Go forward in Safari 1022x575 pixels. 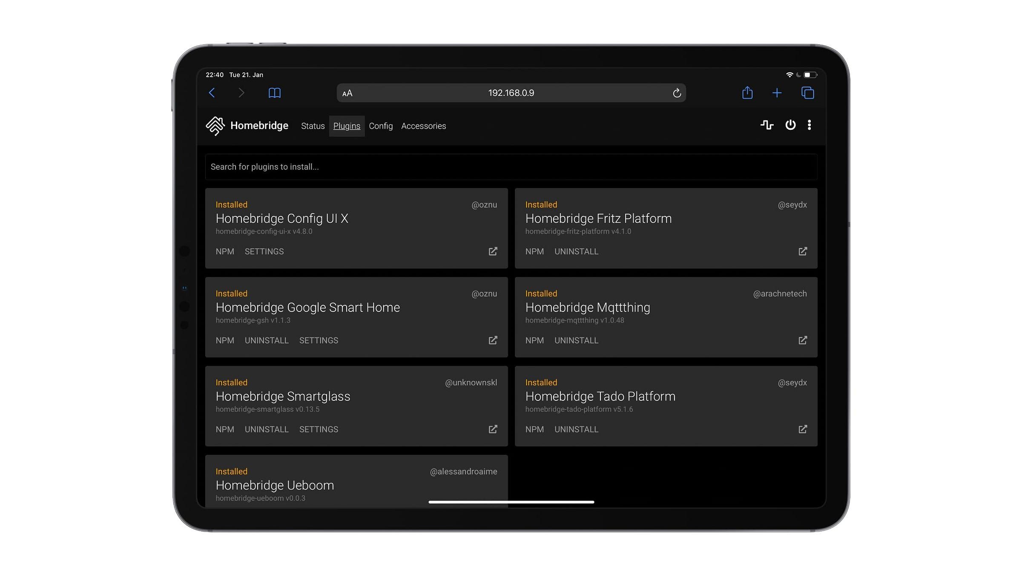[x=241, y=93]
